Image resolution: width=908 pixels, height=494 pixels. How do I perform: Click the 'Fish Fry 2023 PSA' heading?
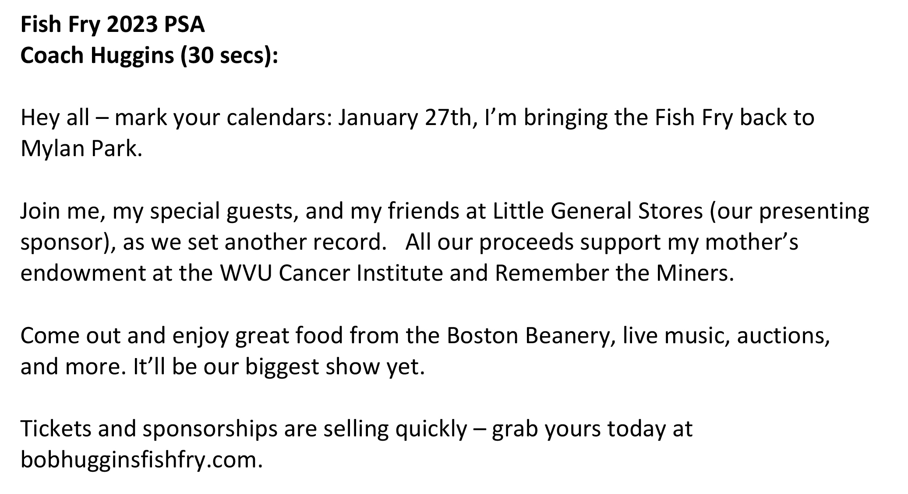113,25
